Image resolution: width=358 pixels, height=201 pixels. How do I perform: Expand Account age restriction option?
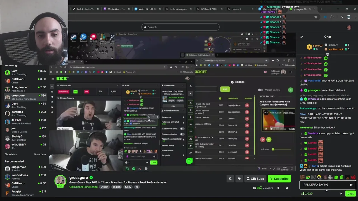[173, 140]
